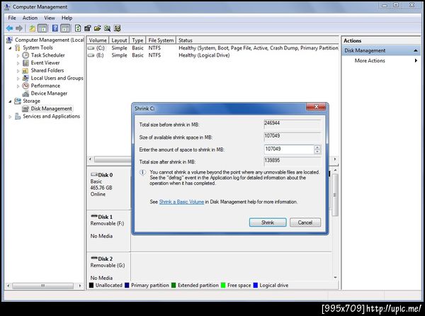425x316 pixels.
Task: Click the Disk 0 drive icon
Action: [94, 174]
